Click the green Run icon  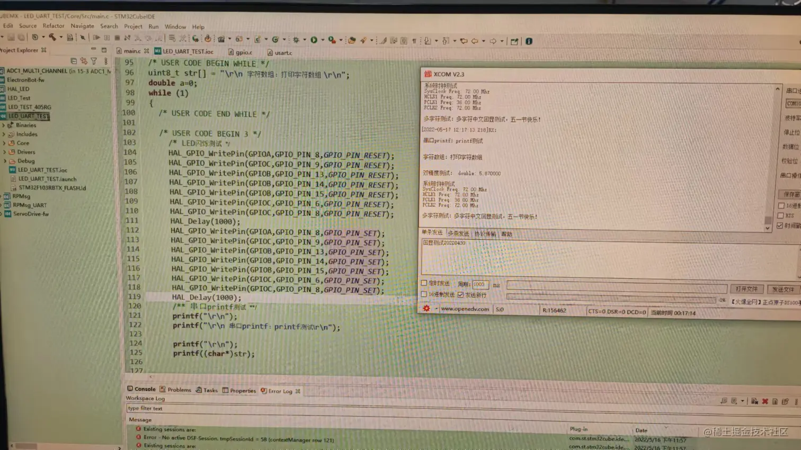click(x=314, y=40)
